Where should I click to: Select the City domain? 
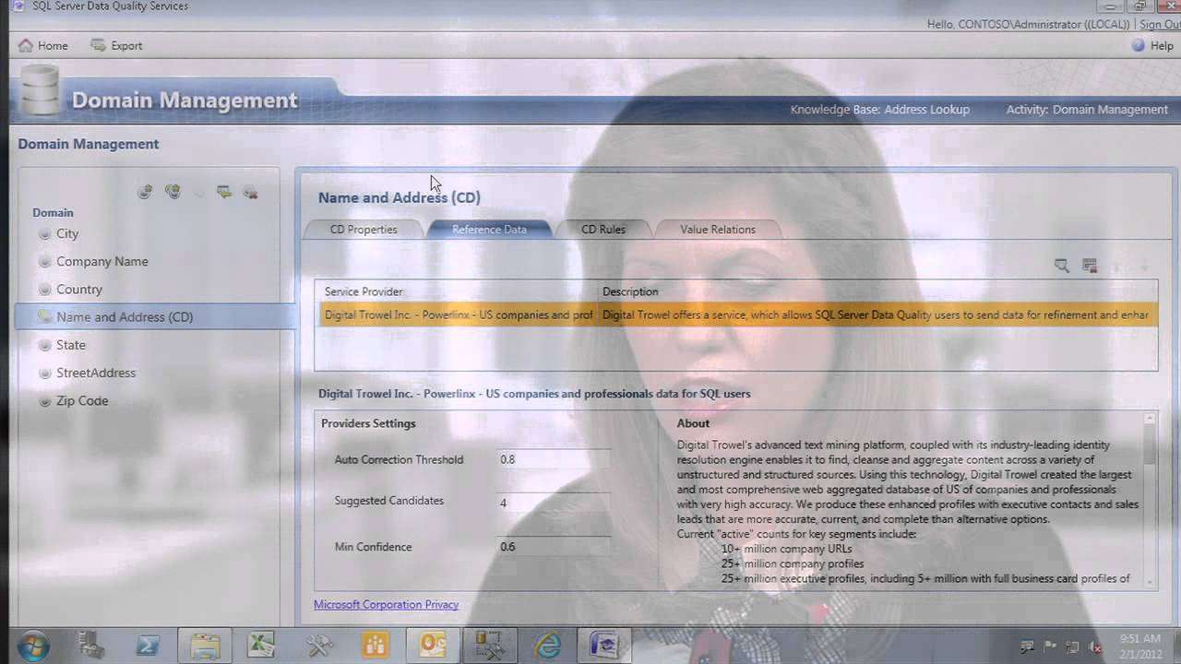tap(67, 233)
